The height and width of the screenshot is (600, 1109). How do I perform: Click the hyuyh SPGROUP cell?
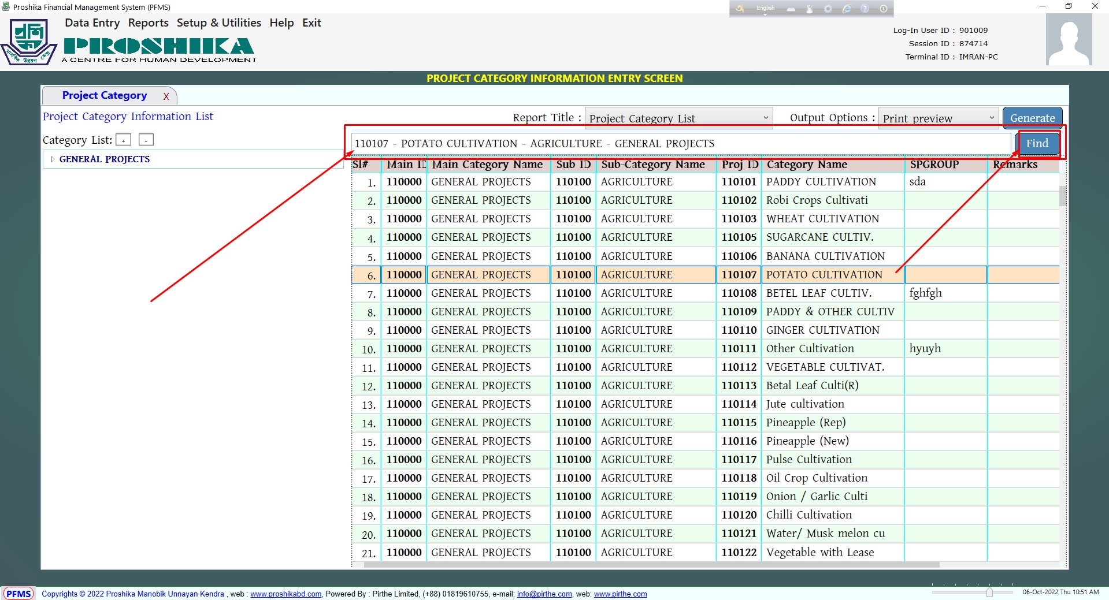click(x=945, y=349)
